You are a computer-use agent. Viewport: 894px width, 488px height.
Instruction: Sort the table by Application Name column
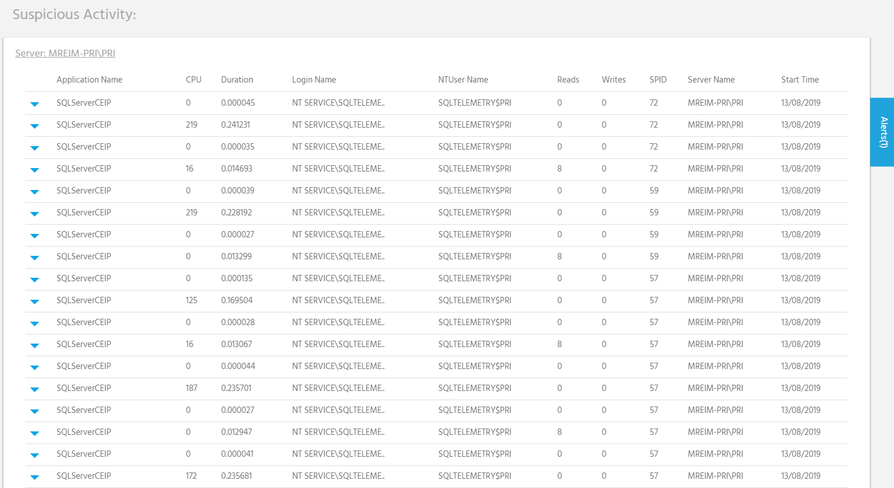(90, 80)
